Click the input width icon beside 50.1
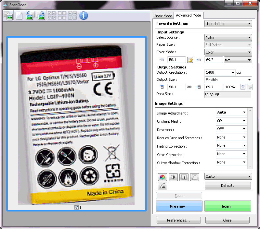Viewport: 260px width, 229px height. pos(162,60)
